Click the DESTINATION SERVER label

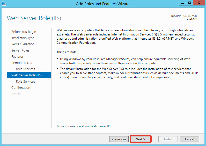184,16
